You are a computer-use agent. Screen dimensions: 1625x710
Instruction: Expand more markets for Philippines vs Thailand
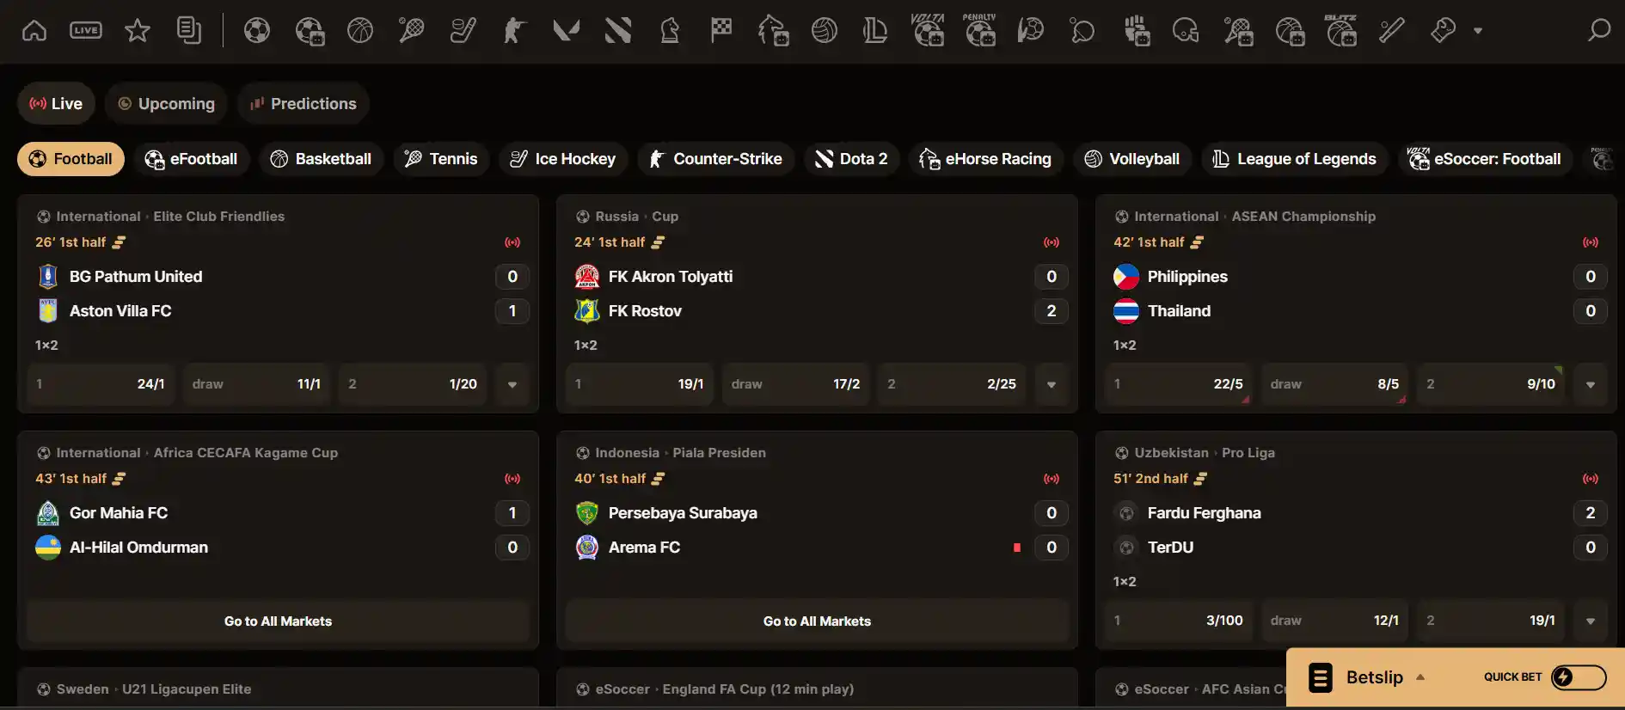[x=1591, y=384]
